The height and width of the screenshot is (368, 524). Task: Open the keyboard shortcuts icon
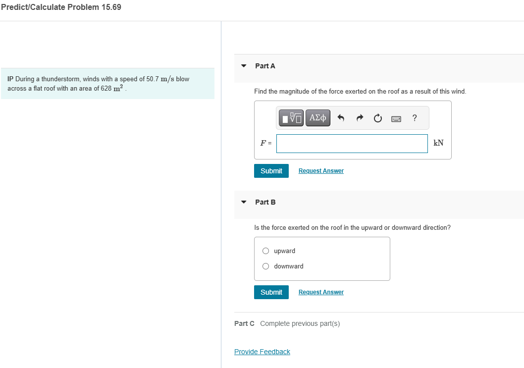click(x=396, y=118)
